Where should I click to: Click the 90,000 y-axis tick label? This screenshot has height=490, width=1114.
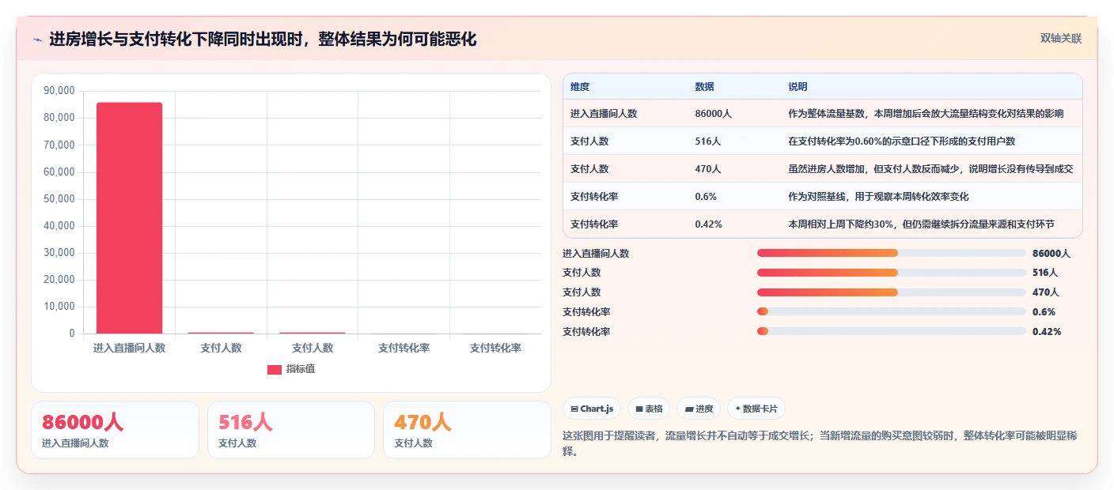click(x=59, y=91)
